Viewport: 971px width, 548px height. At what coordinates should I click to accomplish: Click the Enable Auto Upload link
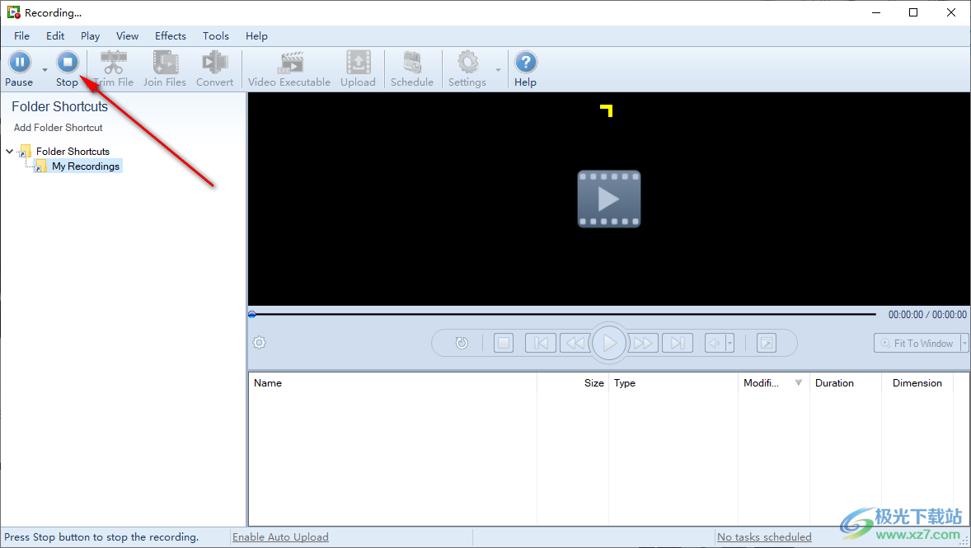(280, 536)
